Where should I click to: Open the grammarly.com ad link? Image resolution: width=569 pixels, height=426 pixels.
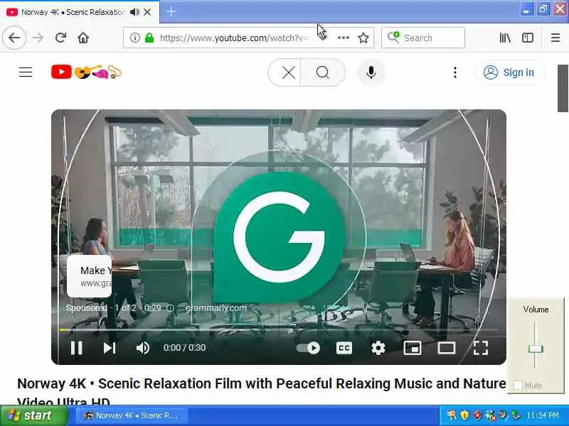(x=216, y=308)
